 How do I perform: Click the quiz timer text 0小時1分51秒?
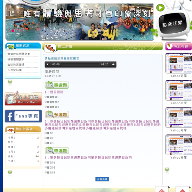(53, 76)
